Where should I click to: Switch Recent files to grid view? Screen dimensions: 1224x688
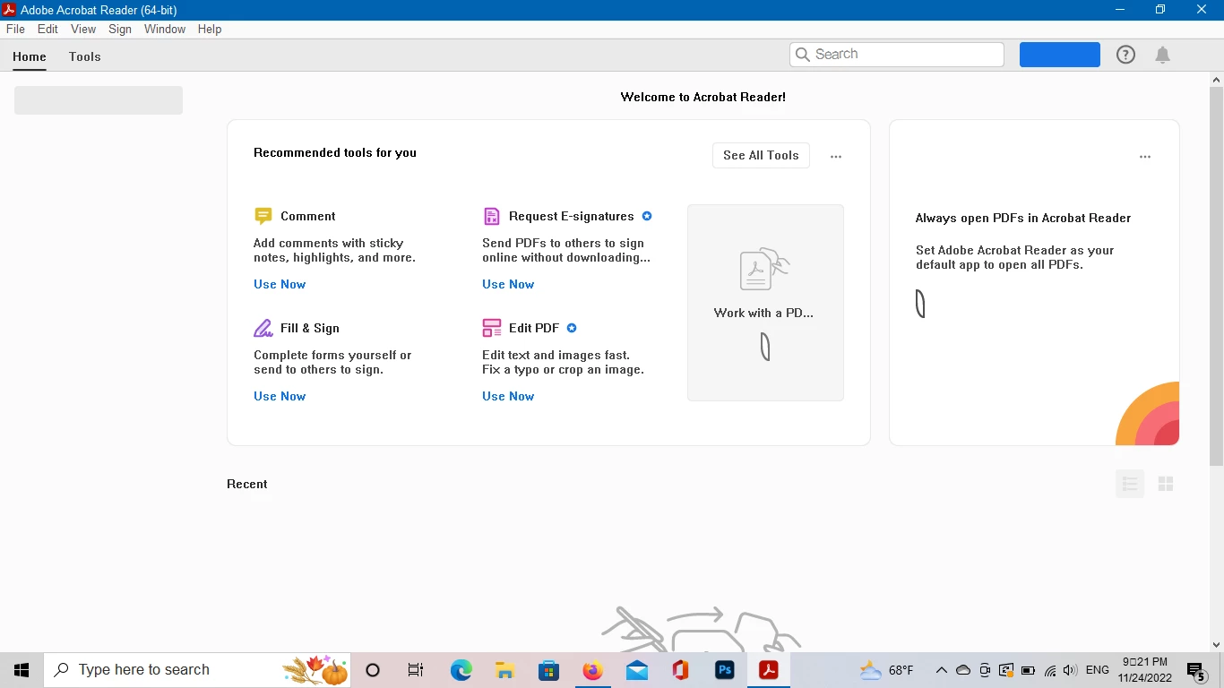point(1166,484)
